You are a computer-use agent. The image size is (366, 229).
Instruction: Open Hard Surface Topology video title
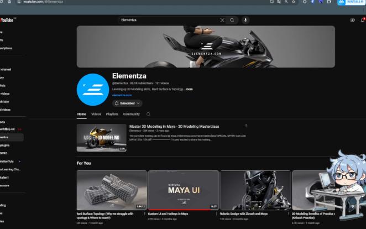(x=105, y=216)
